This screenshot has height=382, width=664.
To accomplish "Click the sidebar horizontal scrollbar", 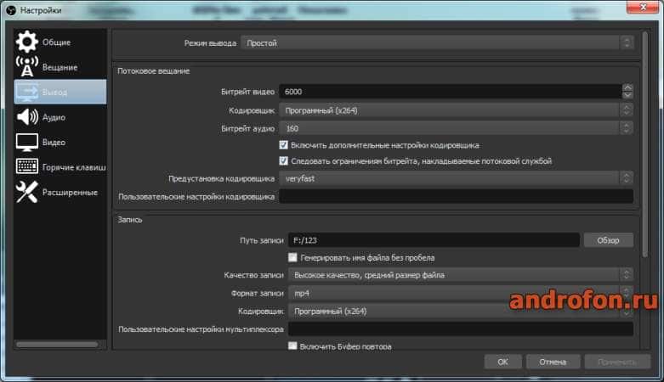I will point(57,345).
